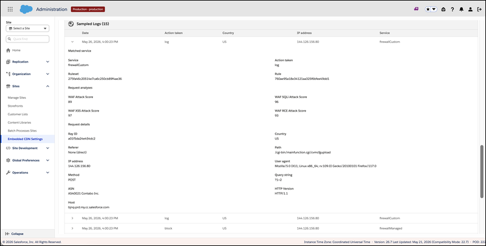
Task: Click the Date column header
Action: (85, 33)
